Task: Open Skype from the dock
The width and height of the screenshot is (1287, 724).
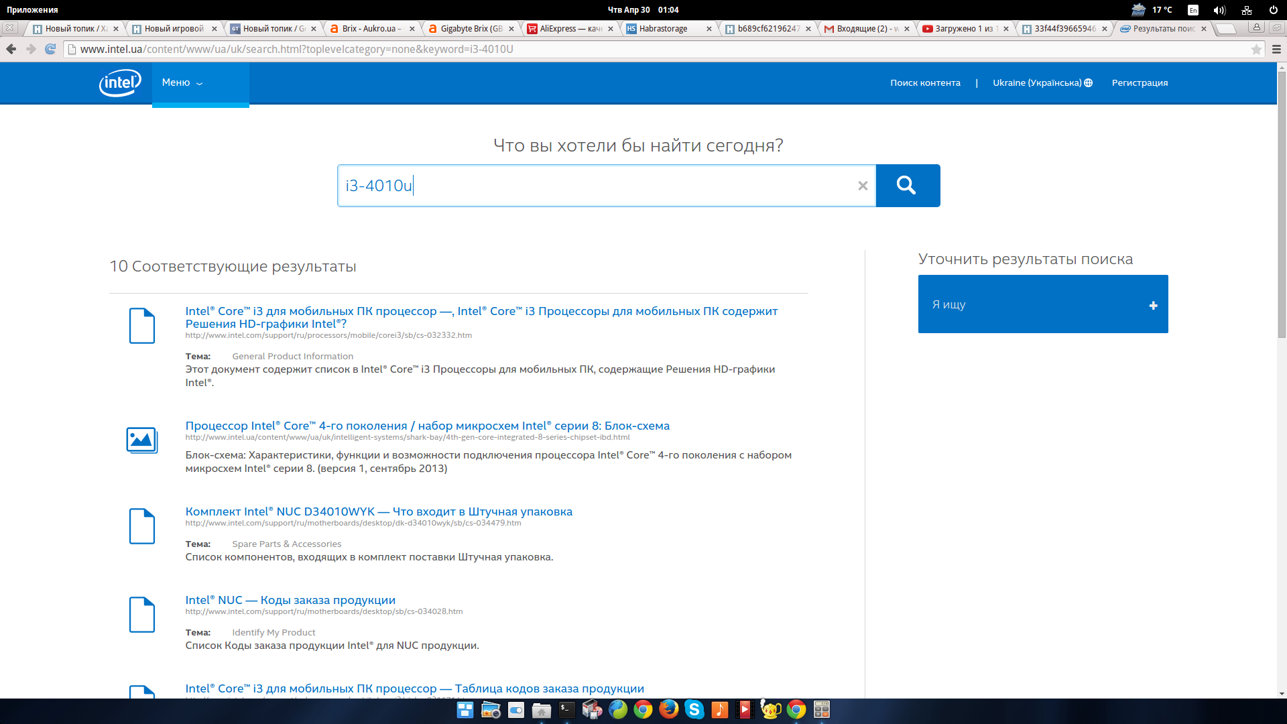Action: click(x=694, y=709)
